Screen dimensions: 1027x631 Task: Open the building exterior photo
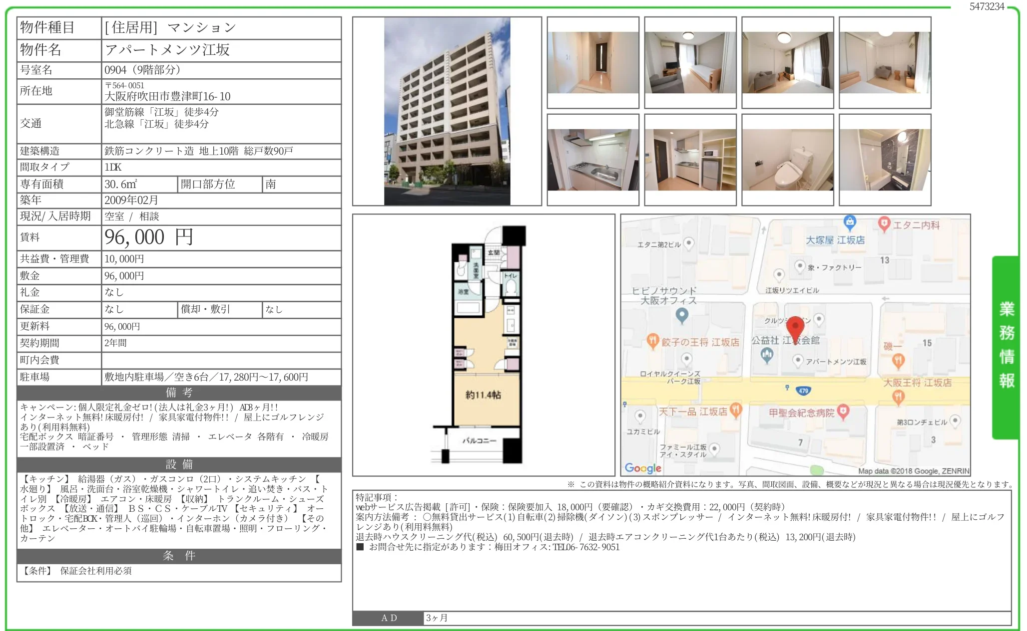[x=447, y=111]
